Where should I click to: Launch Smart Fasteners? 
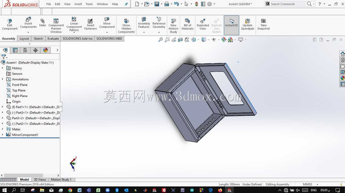click(90, 25)
